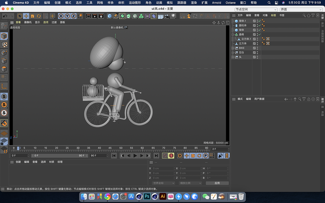The width and height of the screenshot is (325, 203).
Task: Open Photoshop from the Dock
Action: tap(147, 196)
